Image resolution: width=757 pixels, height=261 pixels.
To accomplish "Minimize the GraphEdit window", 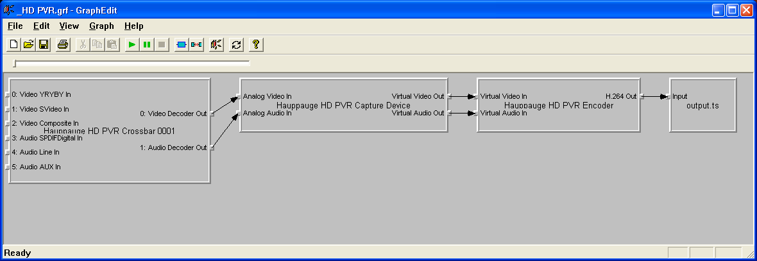I will (718, 10).
